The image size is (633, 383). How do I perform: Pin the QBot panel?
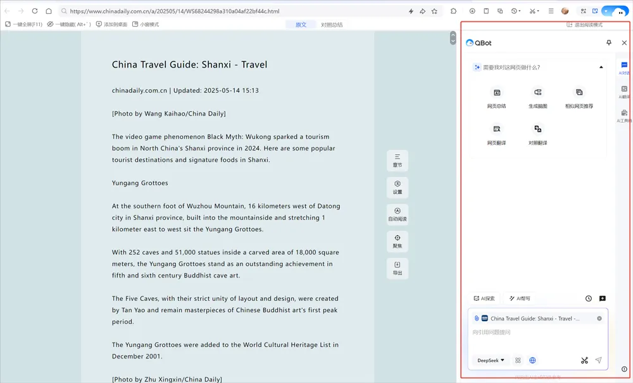(x=609, y=43)
